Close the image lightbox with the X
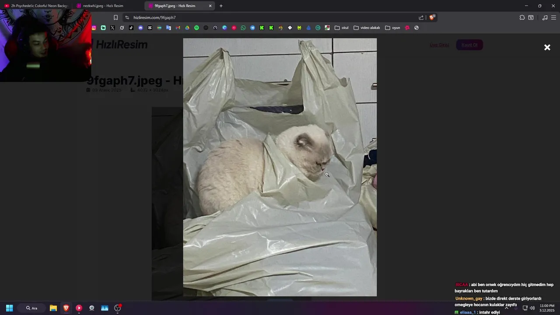Viewport: 560px width, 315px height. [547, 47]
